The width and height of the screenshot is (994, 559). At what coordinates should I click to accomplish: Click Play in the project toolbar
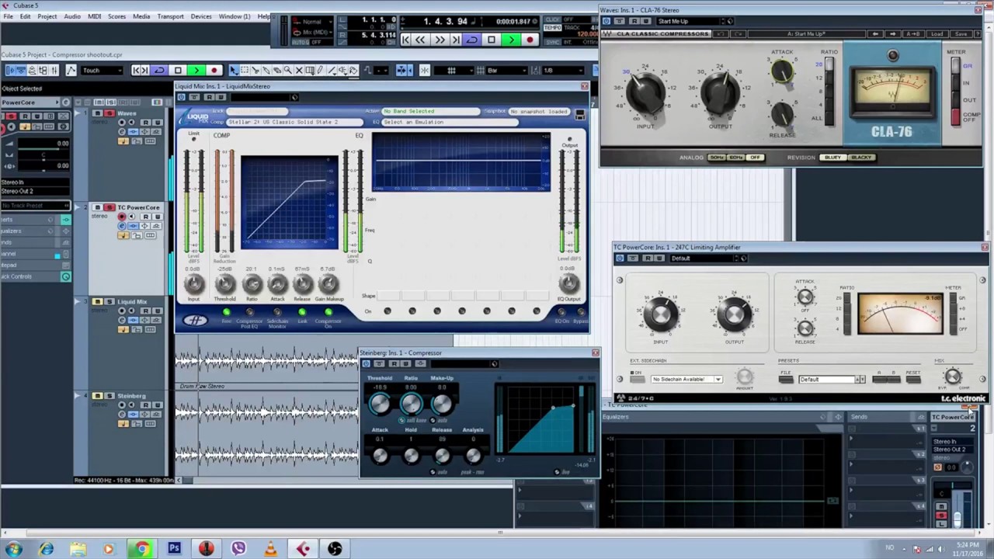pos(196,71)
